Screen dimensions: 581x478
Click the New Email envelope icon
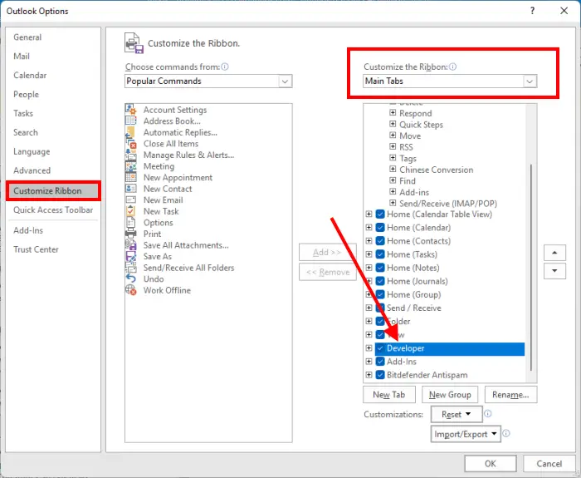131,200
